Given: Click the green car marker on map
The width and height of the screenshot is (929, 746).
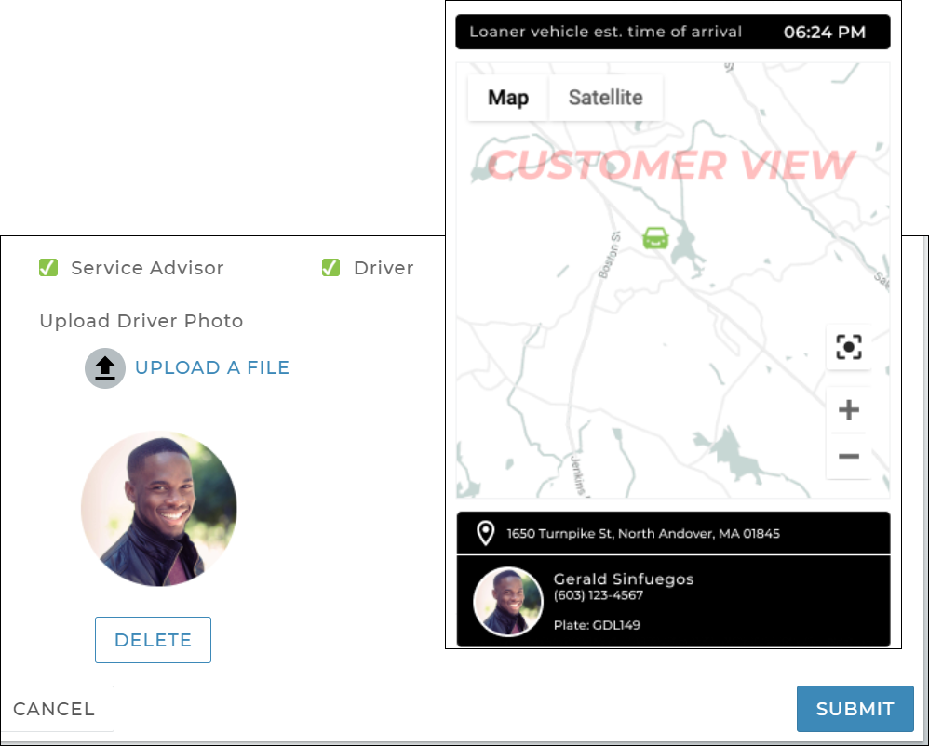Looking at the screenshot, I should pos(655,238).
